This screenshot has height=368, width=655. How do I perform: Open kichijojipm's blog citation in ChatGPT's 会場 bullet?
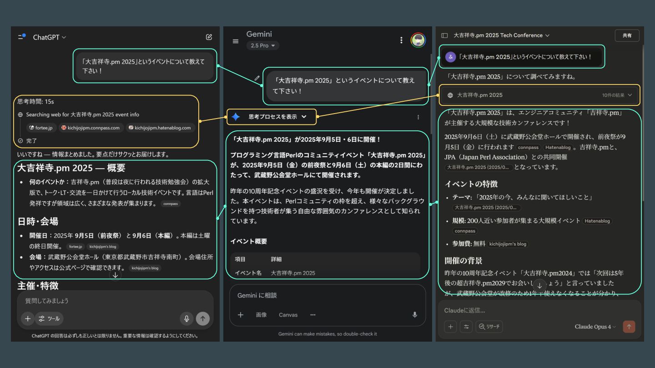(145, 268)
